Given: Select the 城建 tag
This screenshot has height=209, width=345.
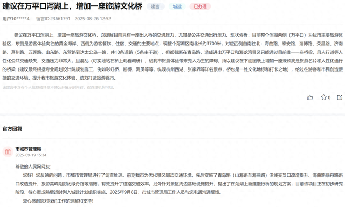Looking at the screenshot, I should (x=177, y=6).
